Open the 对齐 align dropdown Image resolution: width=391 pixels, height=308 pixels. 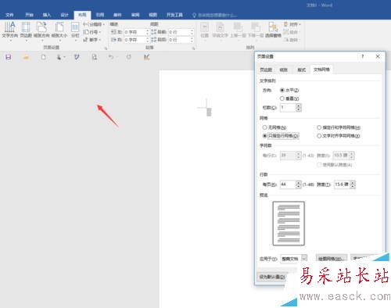pos(292,24)
